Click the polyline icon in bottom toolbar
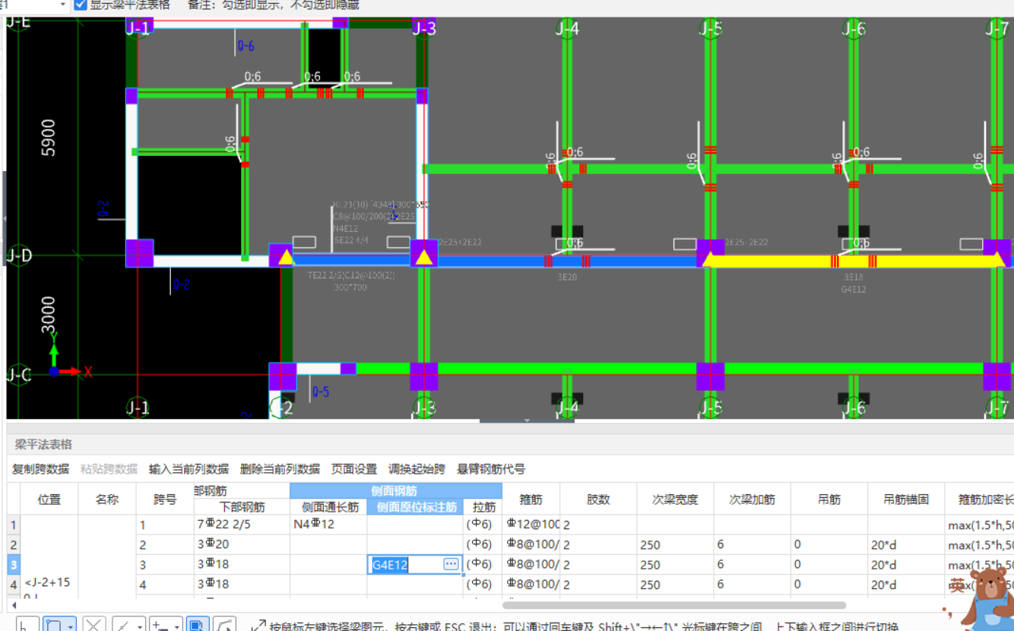Screen dimensions: 1014x631 point(225,625)
